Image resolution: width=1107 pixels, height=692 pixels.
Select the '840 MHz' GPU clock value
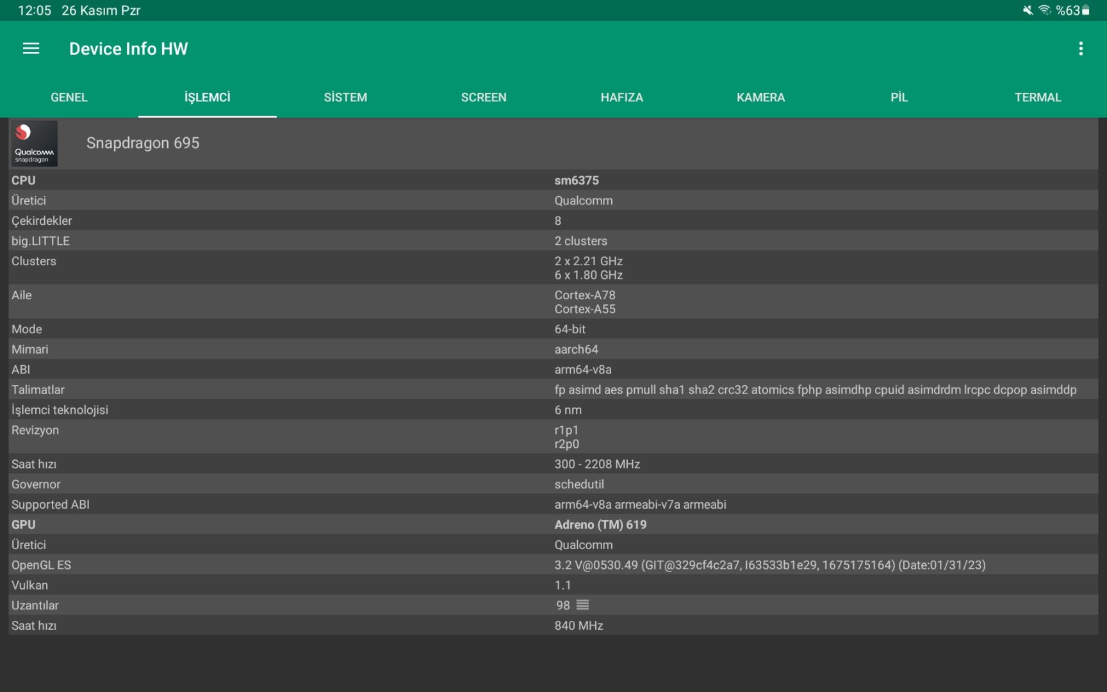pos(579,625)
